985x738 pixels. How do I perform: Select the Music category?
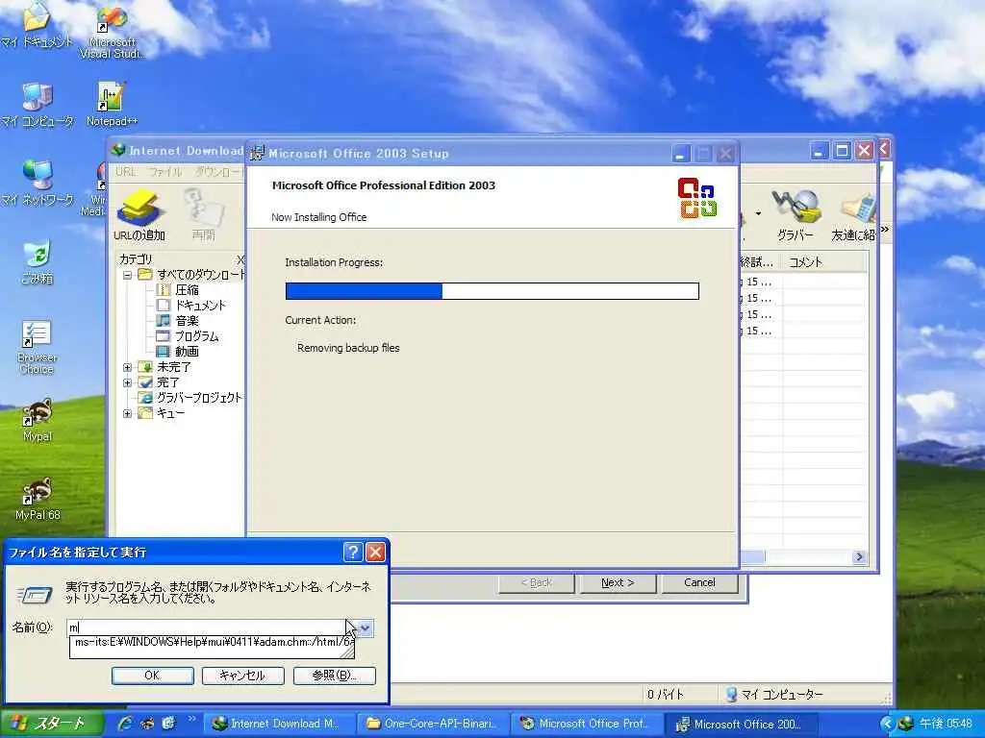178,321
